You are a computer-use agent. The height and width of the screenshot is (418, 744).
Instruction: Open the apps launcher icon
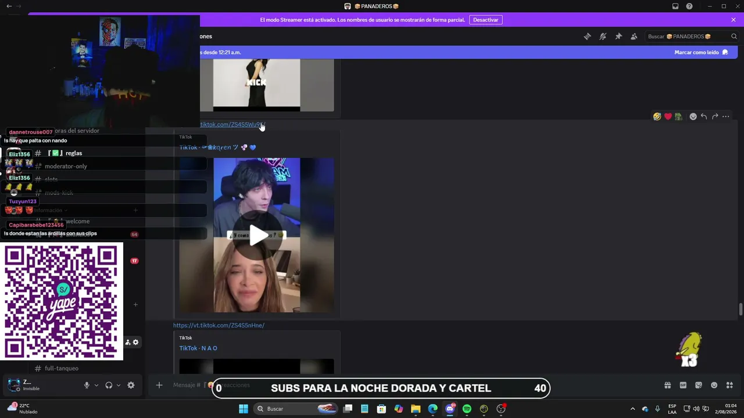click(730, 385)
